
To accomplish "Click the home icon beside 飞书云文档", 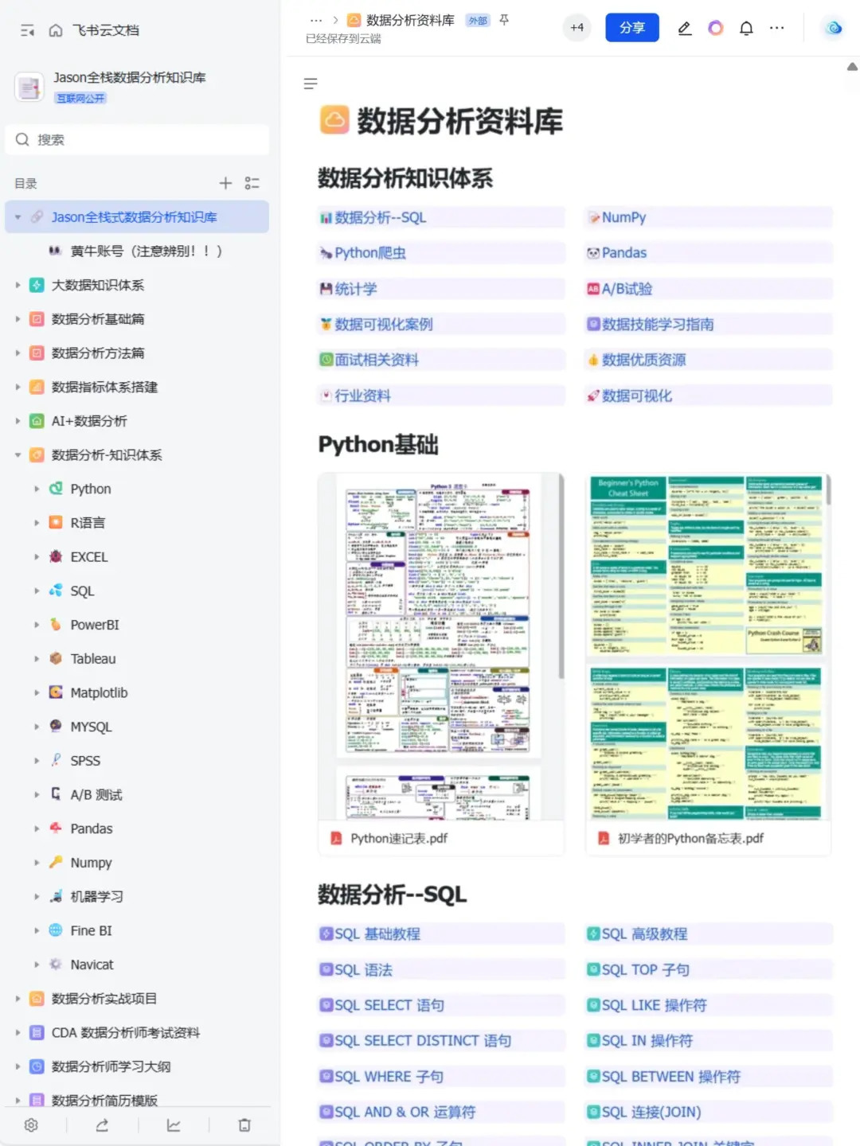I will point(54,29).
